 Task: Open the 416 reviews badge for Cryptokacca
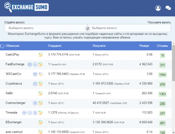pyautogui.click(x=162, y=84)
